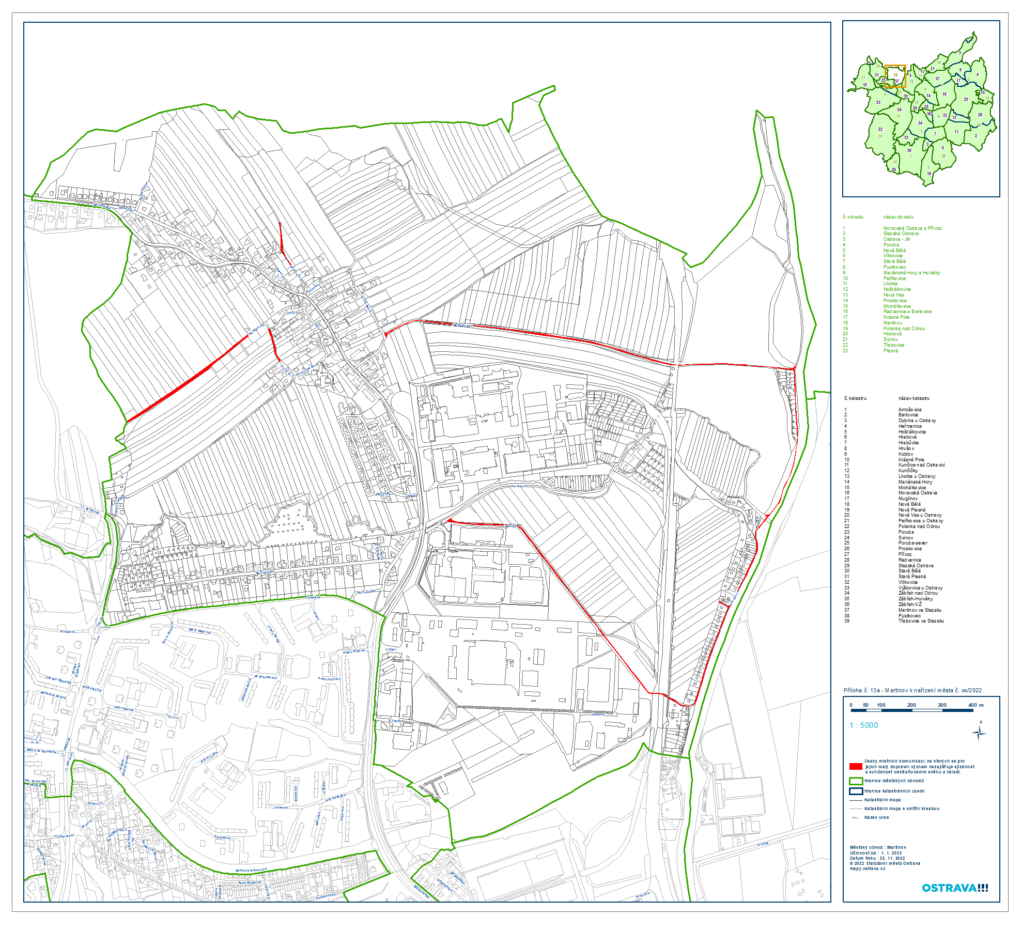Viewport: 1022px width, 931px height.
Task: Click the 'č. obvodu' column header
Action: [853, 217]
